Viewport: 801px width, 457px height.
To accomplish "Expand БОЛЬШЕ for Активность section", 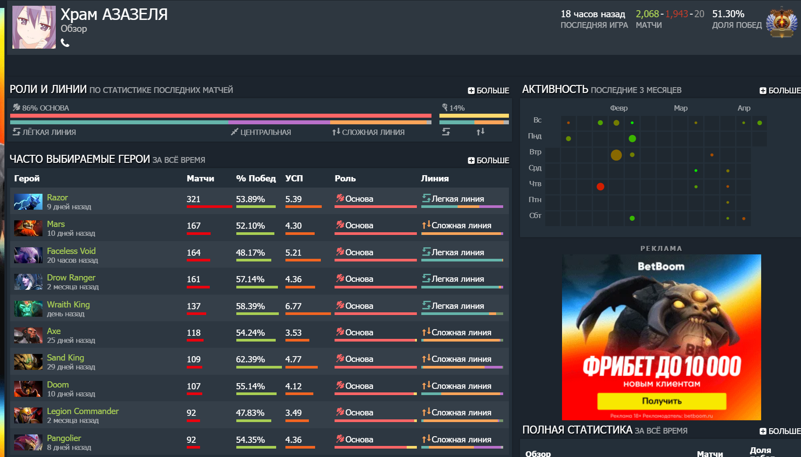I will click(780, 90).
